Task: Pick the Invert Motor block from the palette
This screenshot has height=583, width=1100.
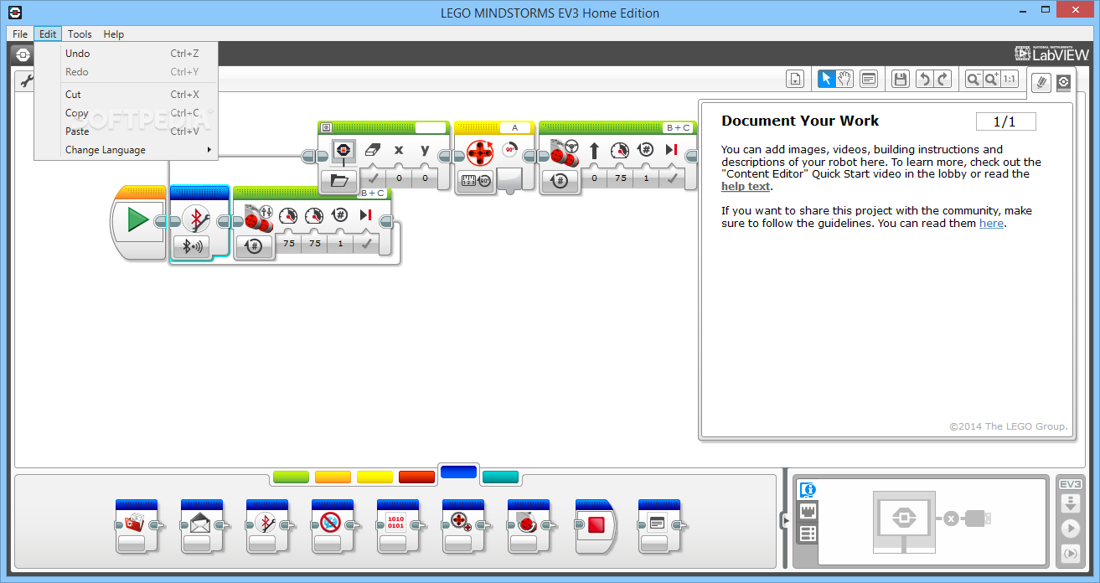Action: point(528,526)
